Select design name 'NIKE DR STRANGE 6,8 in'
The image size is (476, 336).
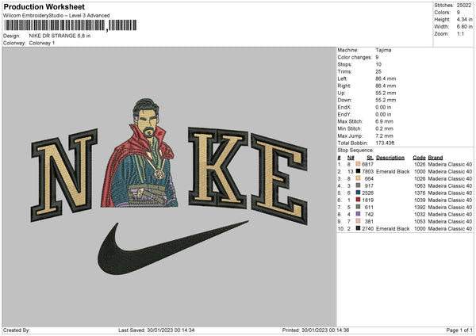59,36
